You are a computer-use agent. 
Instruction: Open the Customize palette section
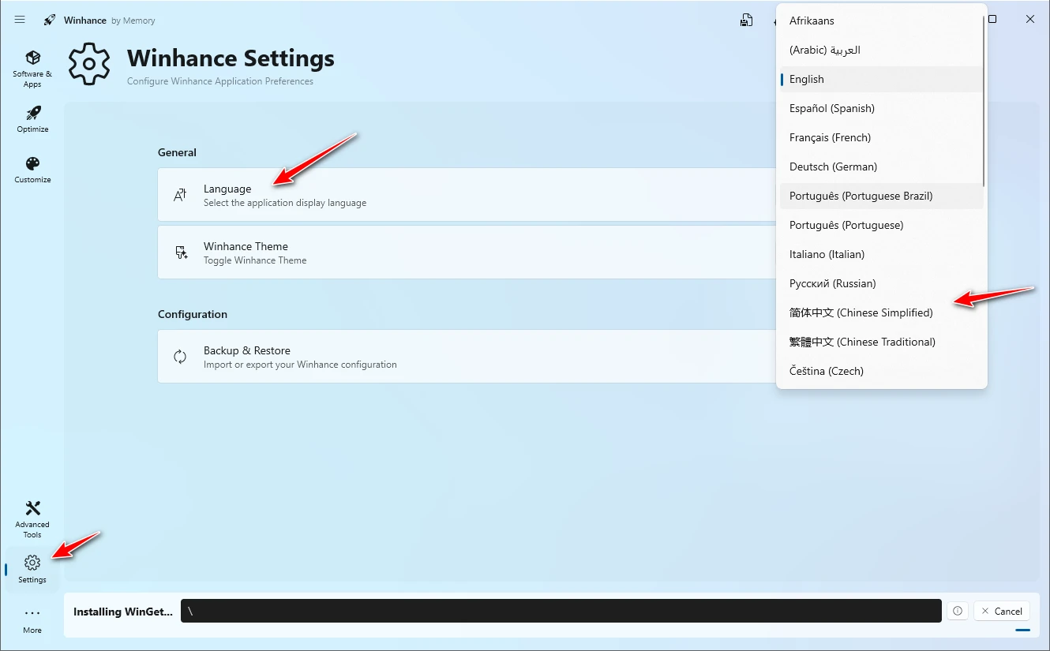click(x=32, y=169)
